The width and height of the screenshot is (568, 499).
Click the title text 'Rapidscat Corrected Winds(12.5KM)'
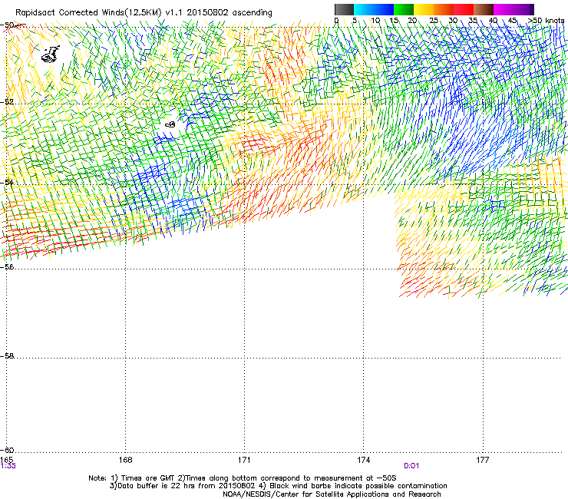tap(88, 13)
